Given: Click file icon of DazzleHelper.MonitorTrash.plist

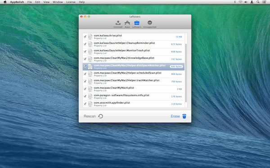Looking at the screenshot, I should tap(90, 52).
